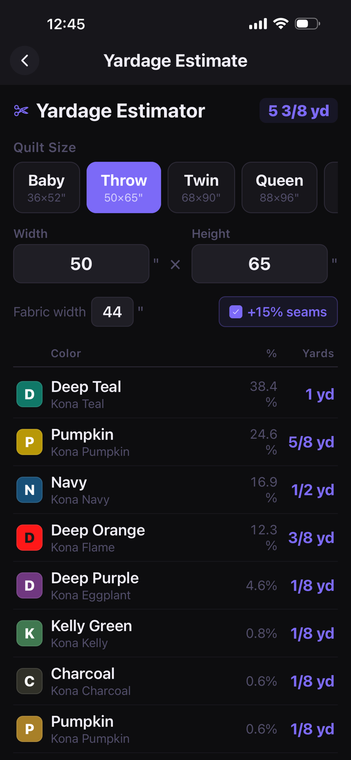
Task: Tap the Deep Teal color swatch
Action: (x=30, y=394)
